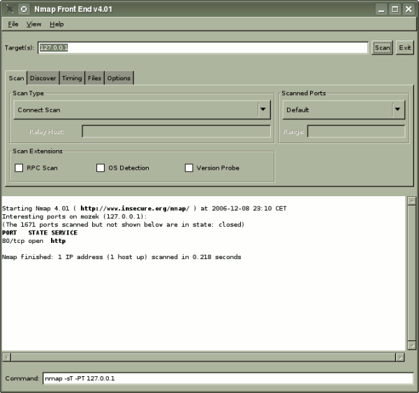Click the horizontal scrollbar bar under output
419x393 pixels.
(x=203, y=357)
